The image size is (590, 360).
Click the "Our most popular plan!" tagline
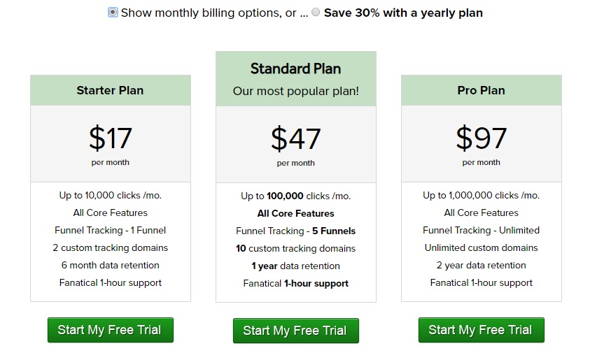[x=295, y=91]
